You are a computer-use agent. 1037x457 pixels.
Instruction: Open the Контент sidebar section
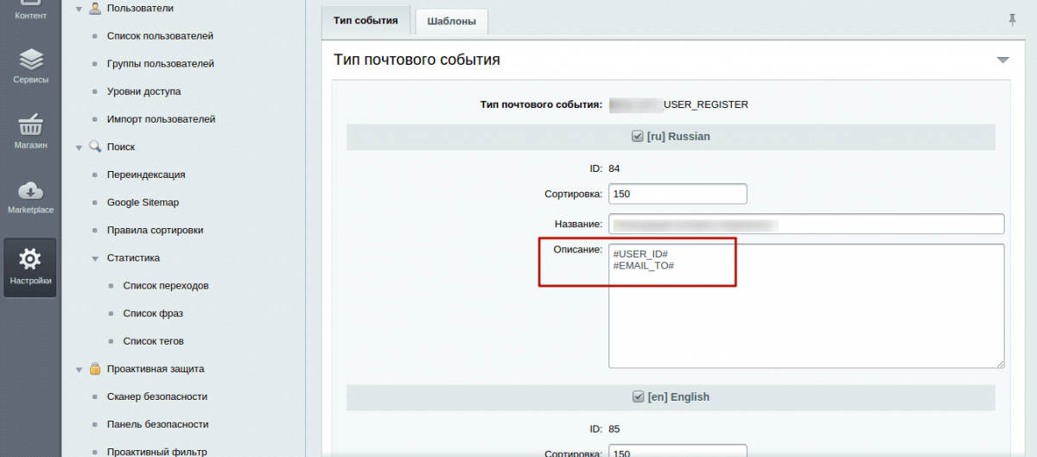pos(30,11)
